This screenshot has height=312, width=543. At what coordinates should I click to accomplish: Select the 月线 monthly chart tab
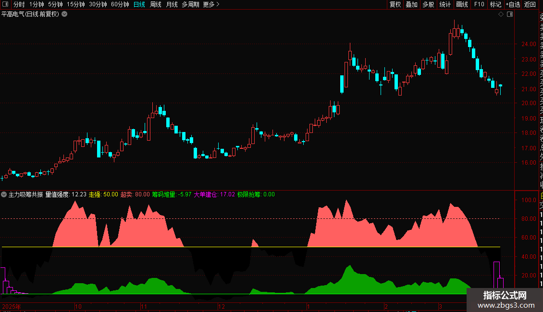click(x=172, y=4)
